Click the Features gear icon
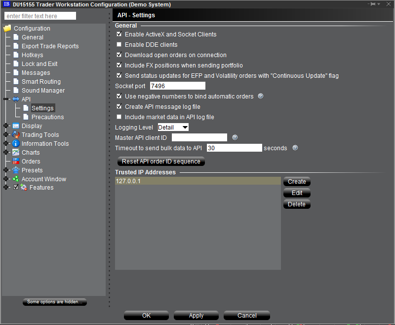395x325 pixels. click(24, 187)
